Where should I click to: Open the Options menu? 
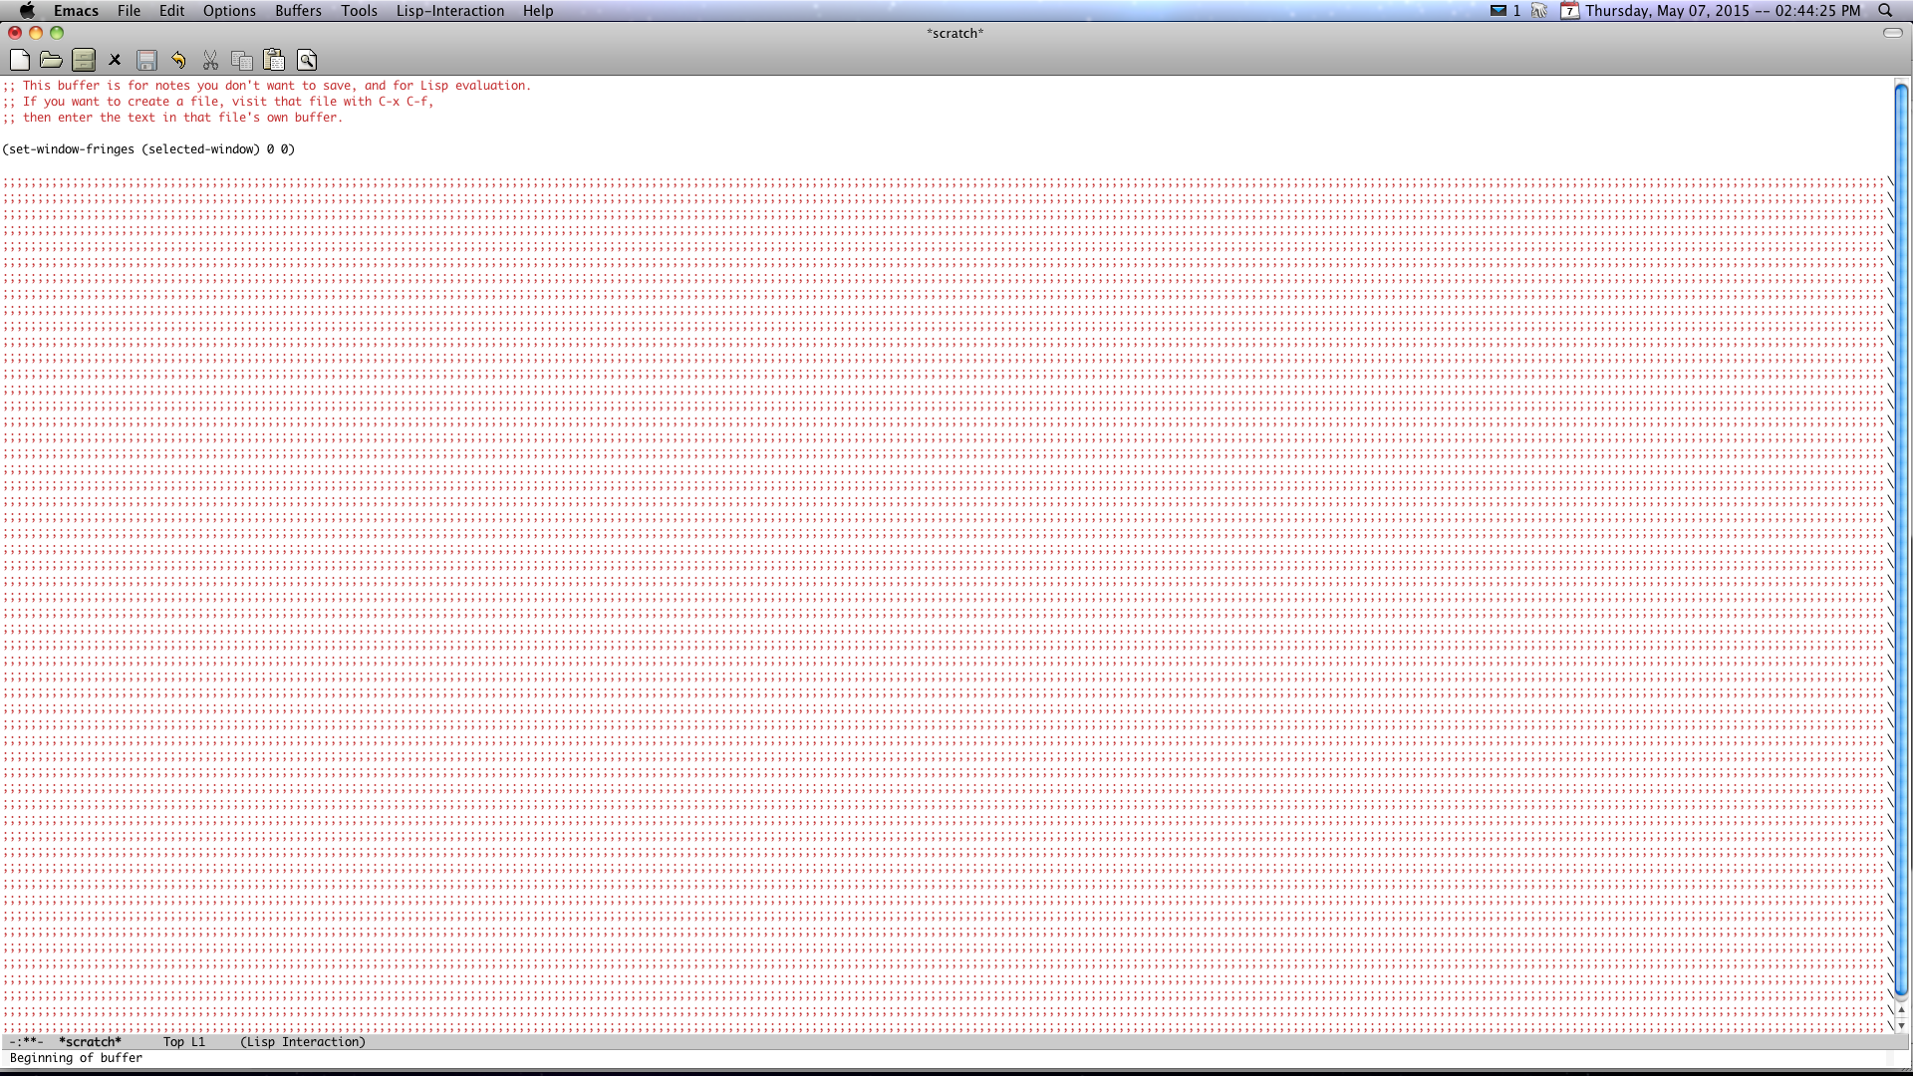point(229,11)
